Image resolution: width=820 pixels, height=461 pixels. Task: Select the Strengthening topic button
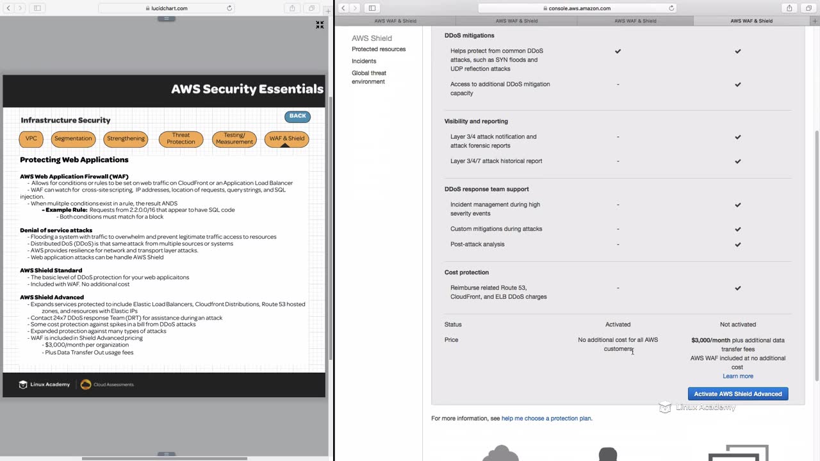pos(126,139)
